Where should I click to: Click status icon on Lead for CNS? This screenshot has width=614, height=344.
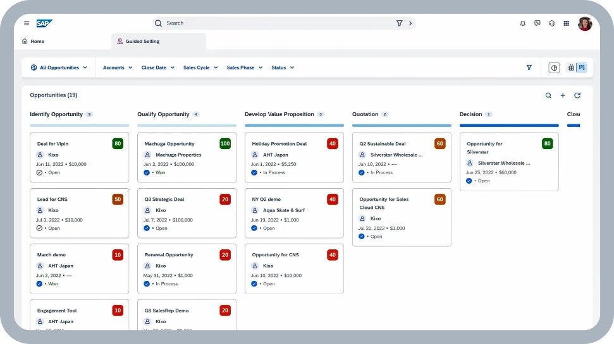point(39,228)
